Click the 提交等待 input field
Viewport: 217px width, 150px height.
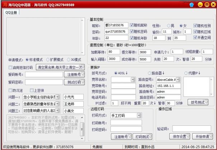tap(145, 52)
